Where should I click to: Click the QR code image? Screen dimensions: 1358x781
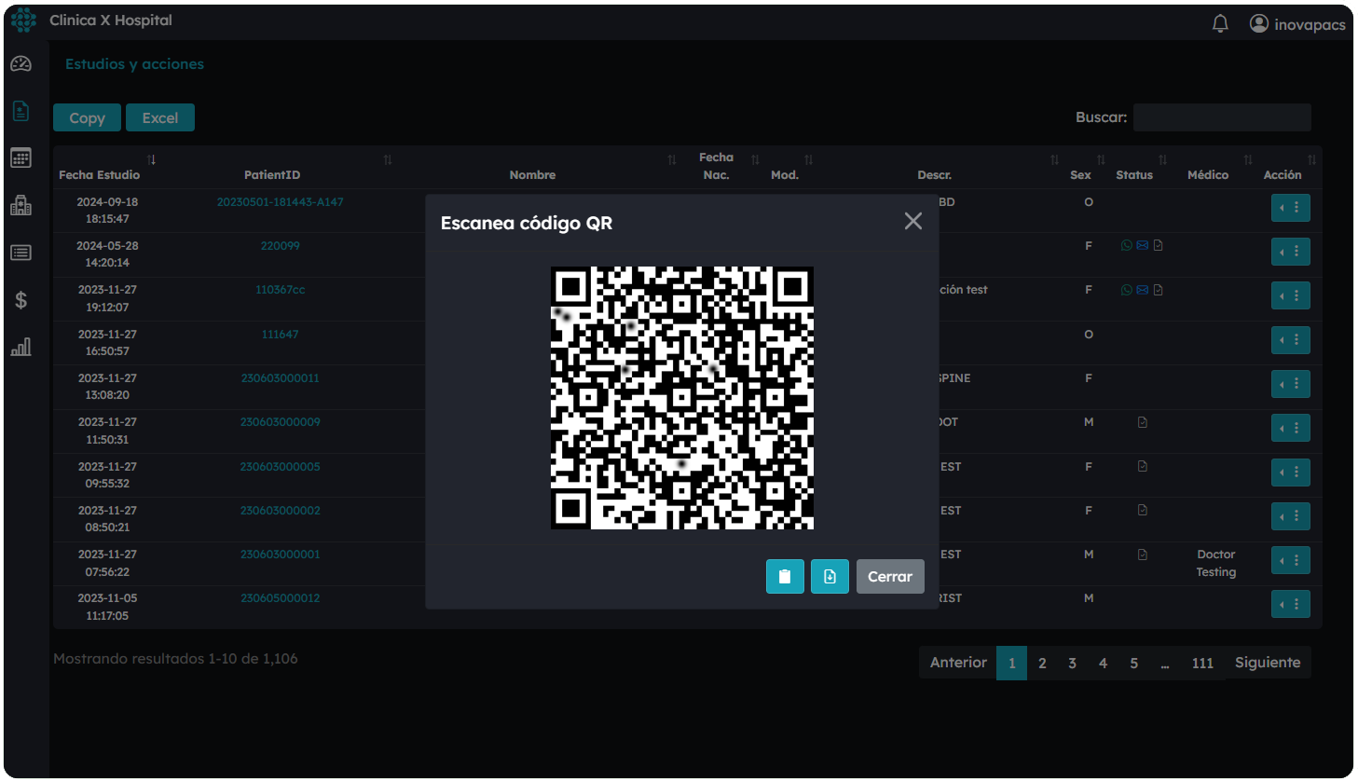point(682,398)
